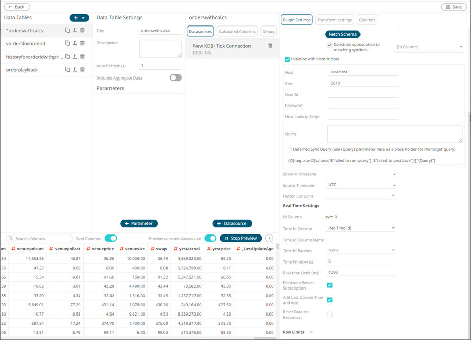Click the Query text area
This screenshot has height=340, width=471.
(395, 134)
